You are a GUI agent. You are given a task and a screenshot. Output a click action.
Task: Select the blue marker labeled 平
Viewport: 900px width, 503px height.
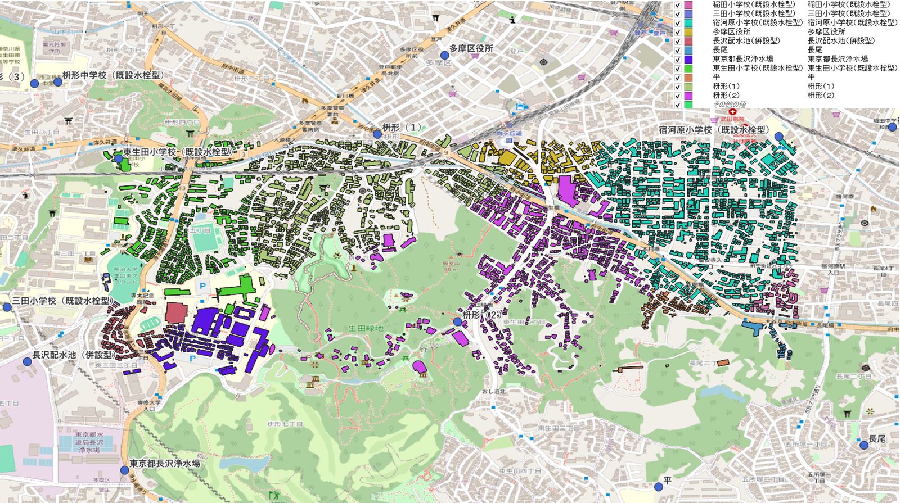point(658,486)
